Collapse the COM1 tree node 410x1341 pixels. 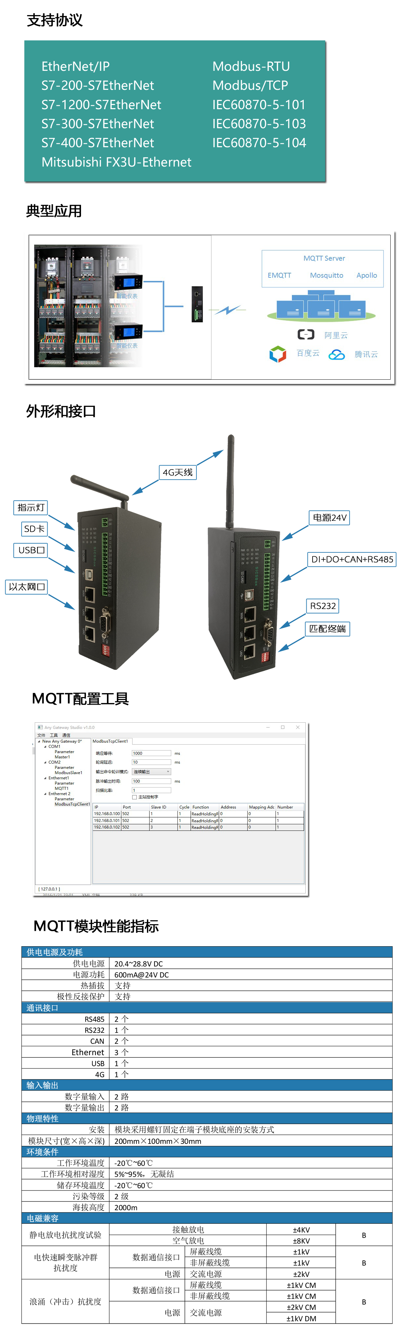click(x=45, y=747)
